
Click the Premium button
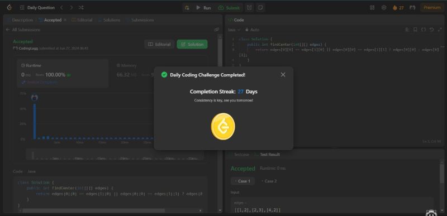432,8
